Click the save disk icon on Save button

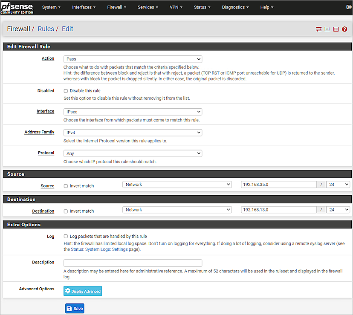coord(69,308)
